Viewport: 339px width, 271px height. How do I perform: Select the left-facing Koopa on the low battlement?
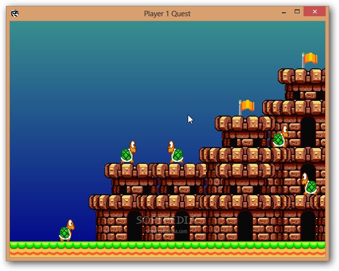point(175,151)
